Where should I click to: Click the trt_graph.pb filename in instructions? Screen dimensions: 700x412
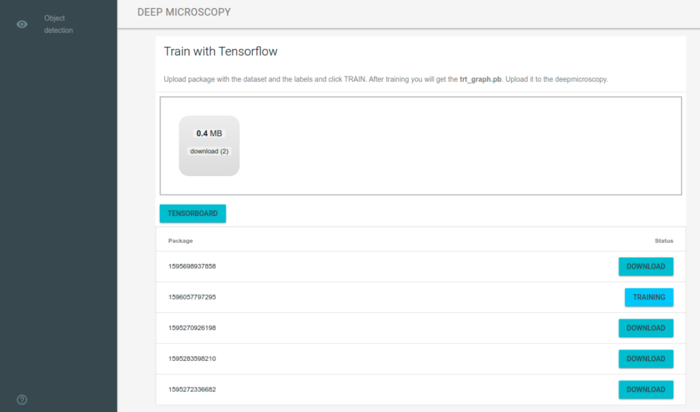click(x=481, y=79)
